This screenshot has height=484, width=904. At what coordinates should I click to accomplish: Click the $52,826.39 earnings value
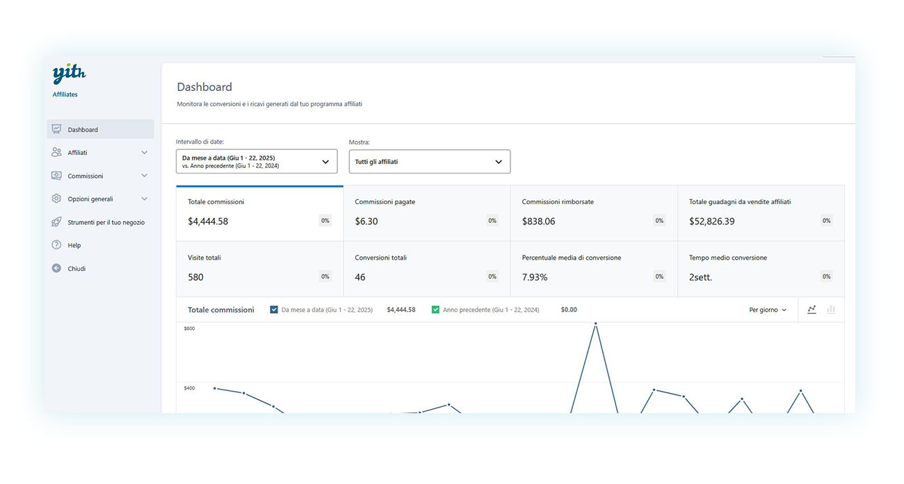(x=712, y=222)
